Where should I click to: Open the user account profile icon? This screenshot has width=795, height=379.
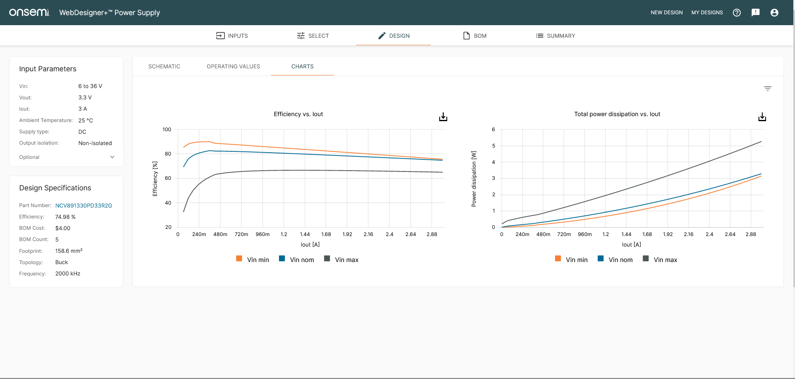[x=774, y=13]
